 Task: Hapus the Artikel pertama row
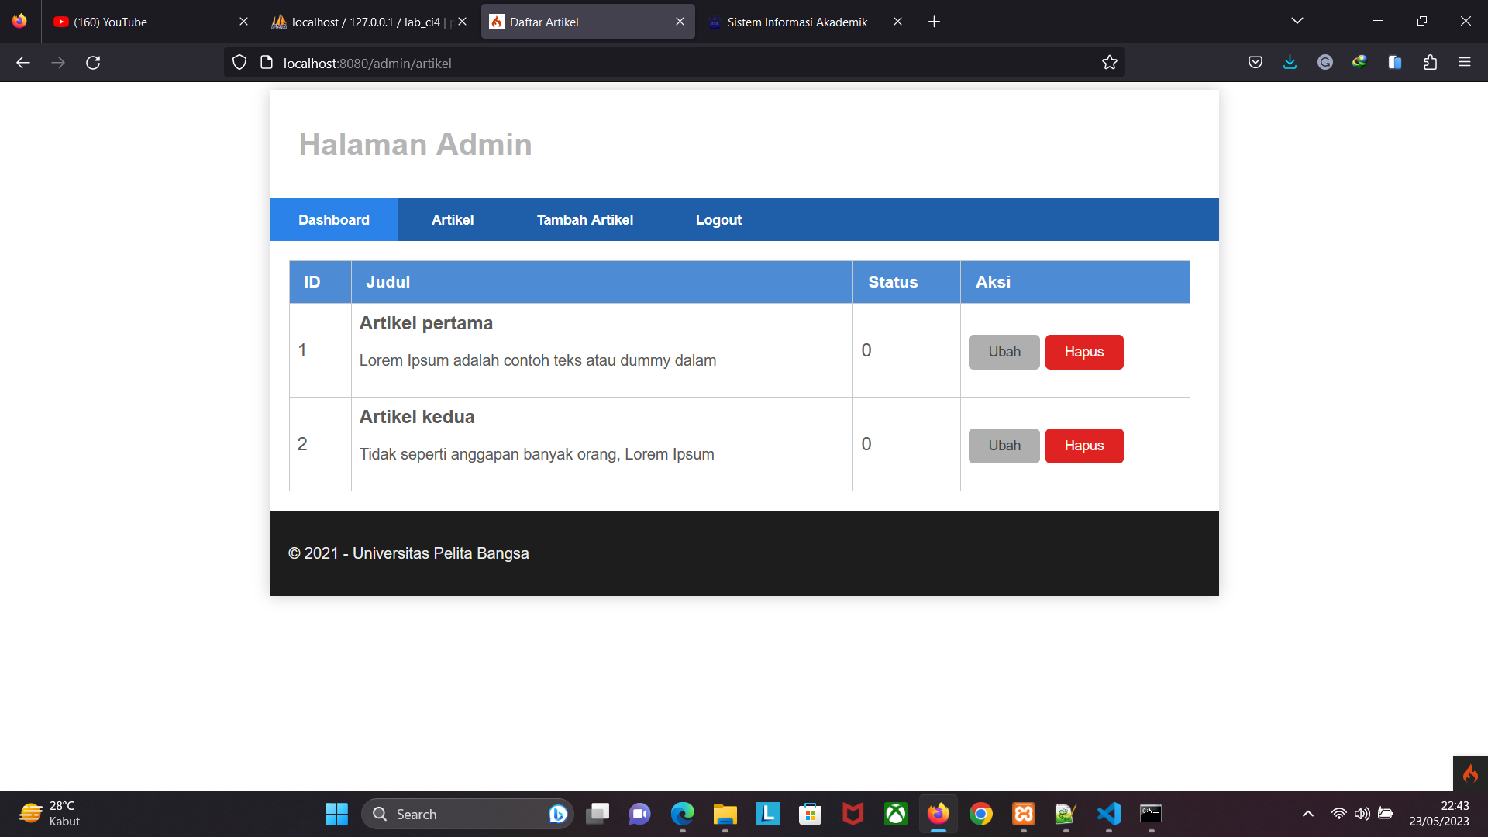coord(1083,352)
